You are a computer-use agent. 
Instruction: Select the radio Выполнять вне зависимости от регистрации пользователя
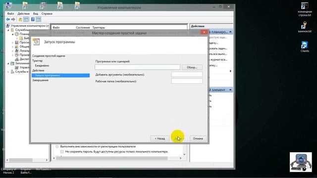coord(57,146)
